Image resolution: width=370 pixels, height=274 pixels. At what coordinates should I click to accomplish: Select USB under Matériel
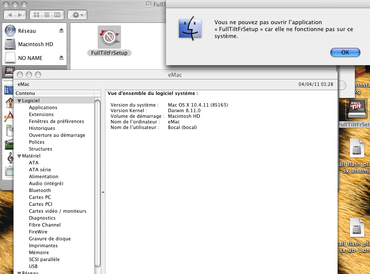pos(33,266)
